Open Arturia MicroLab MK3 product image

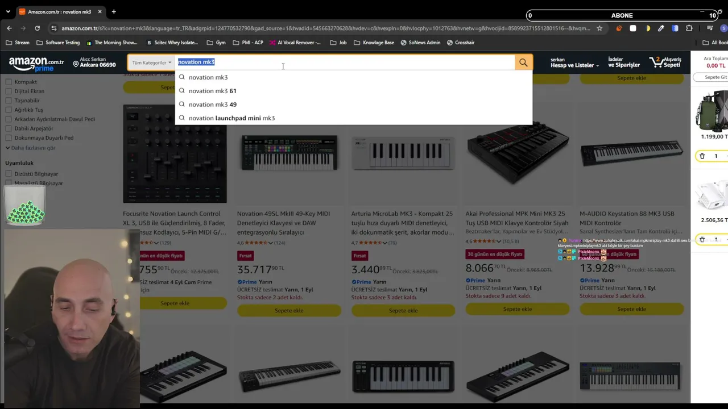tap(403, 153)
